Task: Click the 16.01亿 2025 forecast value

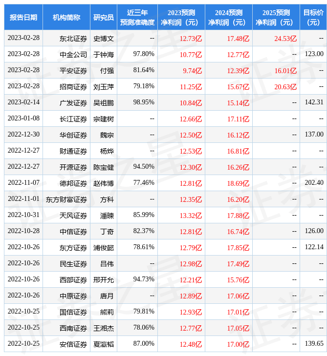Action: point(285,71)
